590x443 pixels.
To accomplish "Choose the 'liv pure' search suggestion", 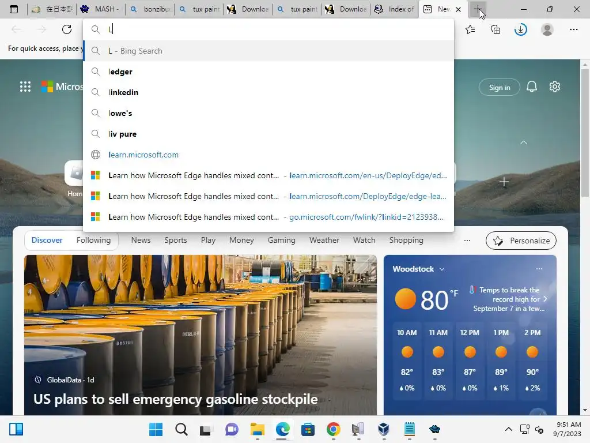I will pyautogui.click(x=268, y=134).
